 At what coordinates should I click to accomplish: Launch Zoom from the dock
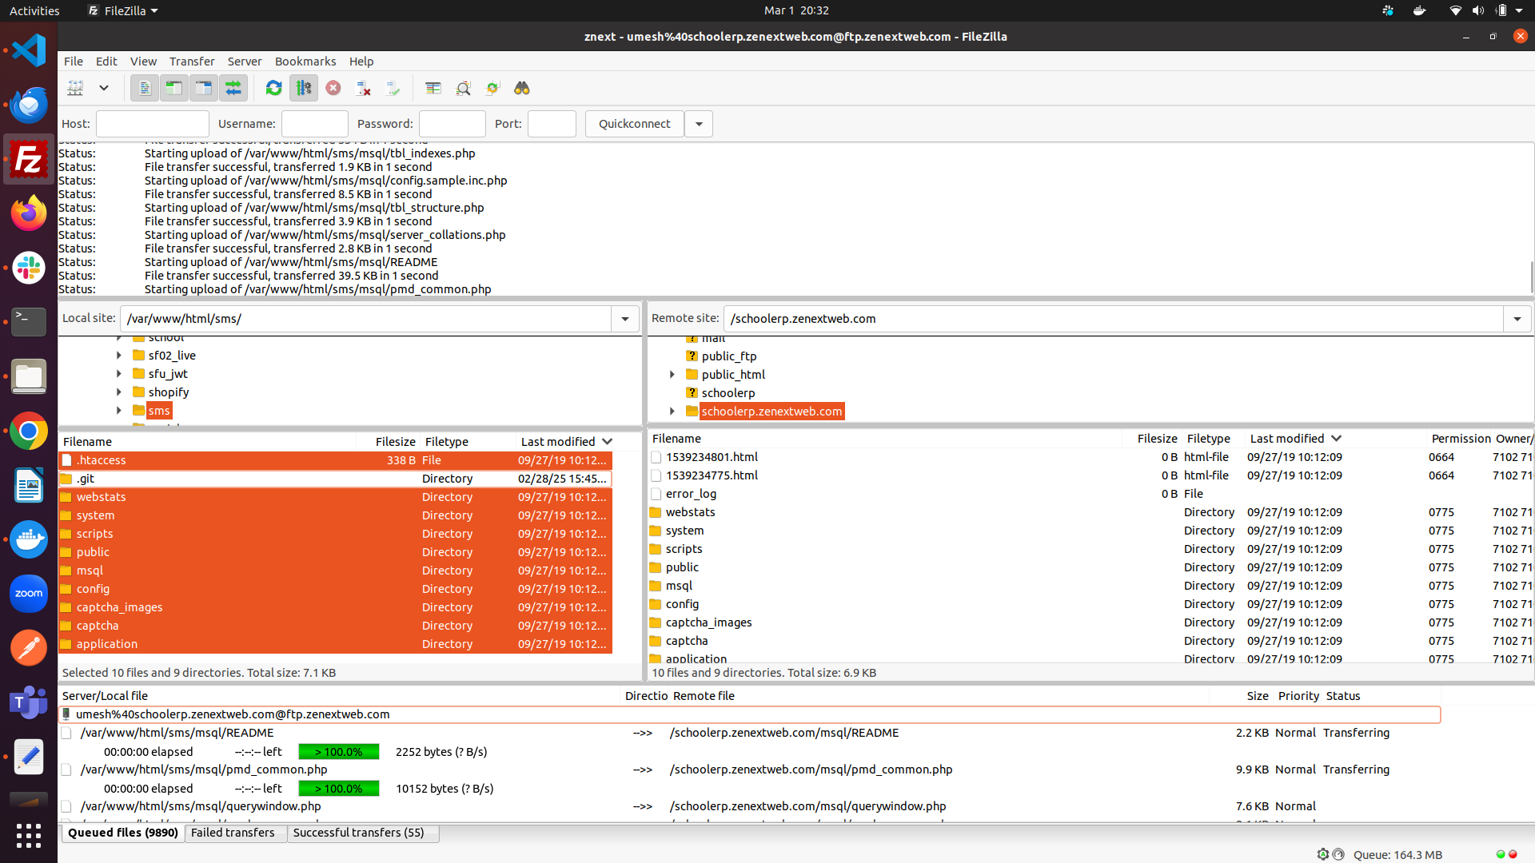pos(29,594)
